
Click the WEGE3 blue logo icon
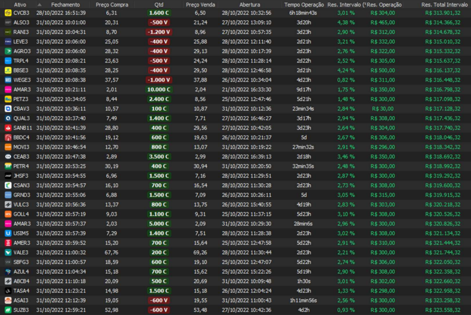(8, 80)
